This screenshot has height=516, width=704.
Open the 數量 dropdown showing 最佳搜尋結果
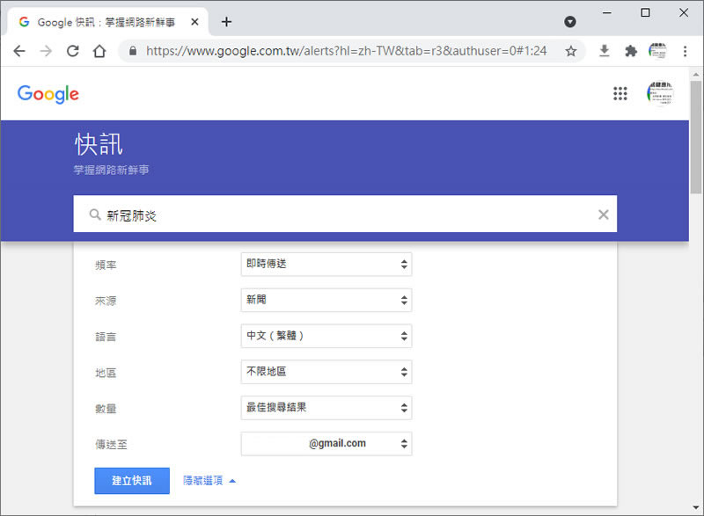click(x=326, y=408)
